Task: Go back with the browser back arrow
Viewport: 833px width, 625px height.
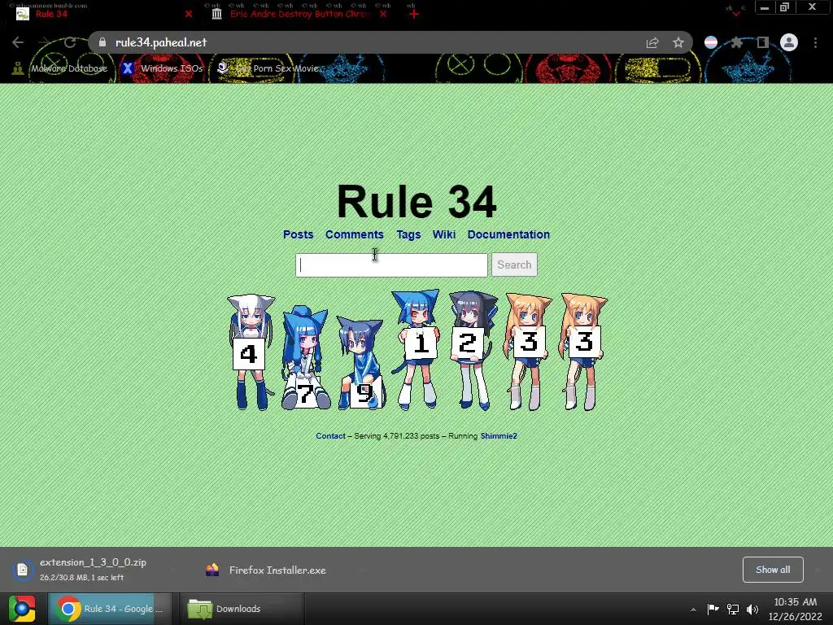Action: 18,42
